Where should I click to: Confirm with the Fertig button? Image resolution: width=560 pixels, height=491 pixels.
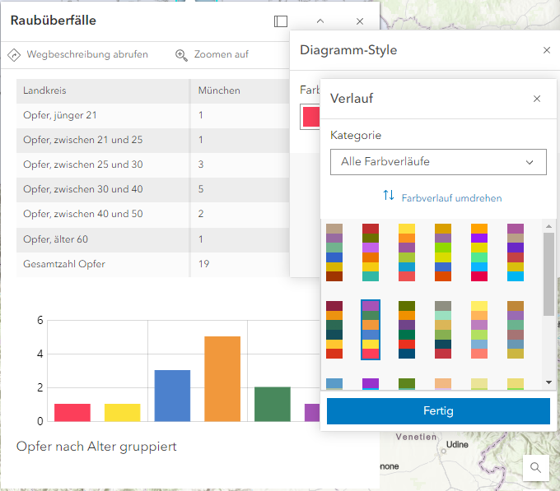438,410
